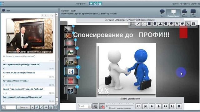This screenshot has height=112, width=200.
Task: Open slide 5 thumbnail
Action: [x=71, y=61]
